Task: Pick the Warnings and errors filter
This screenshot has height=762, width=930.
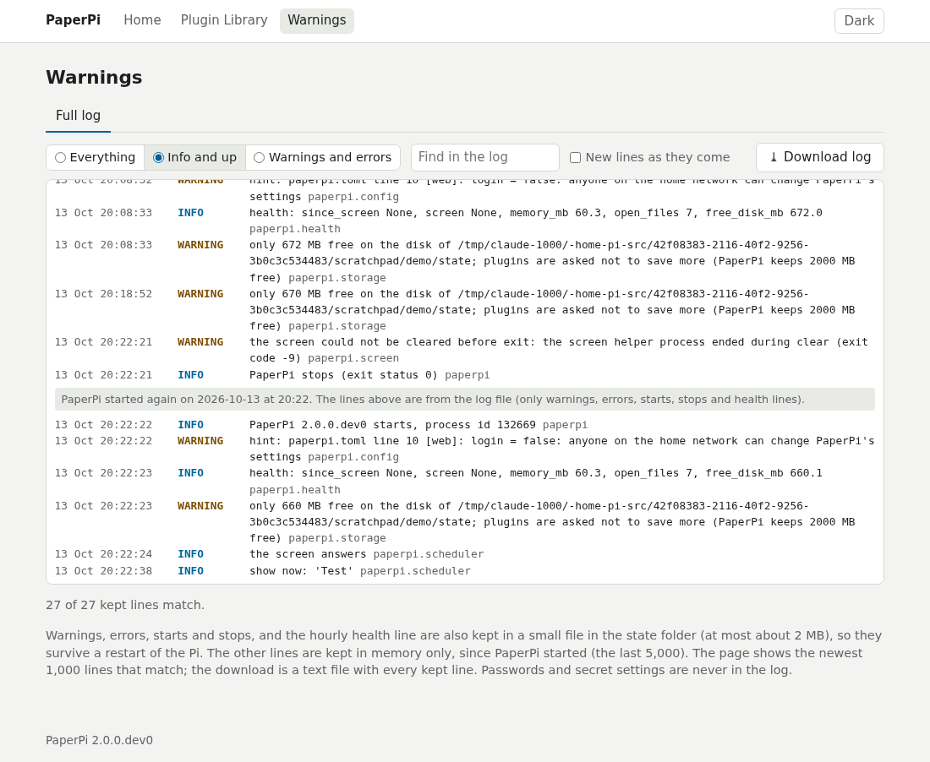Action: [323, 158]
